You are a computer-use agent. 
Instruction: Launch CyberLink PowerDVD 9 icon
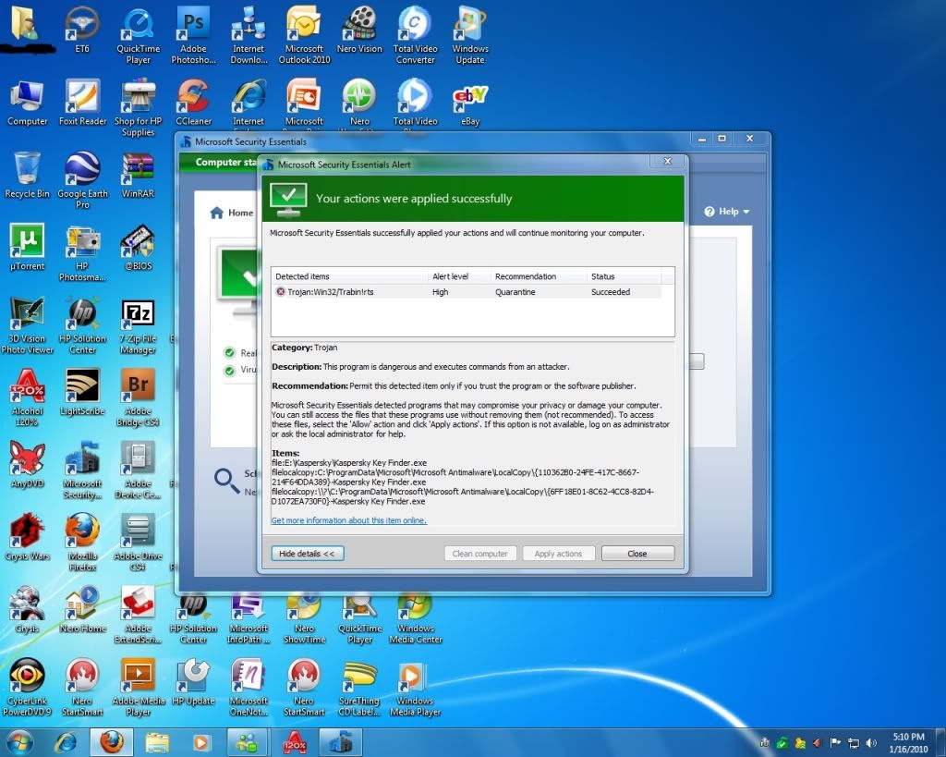[27, 687]
